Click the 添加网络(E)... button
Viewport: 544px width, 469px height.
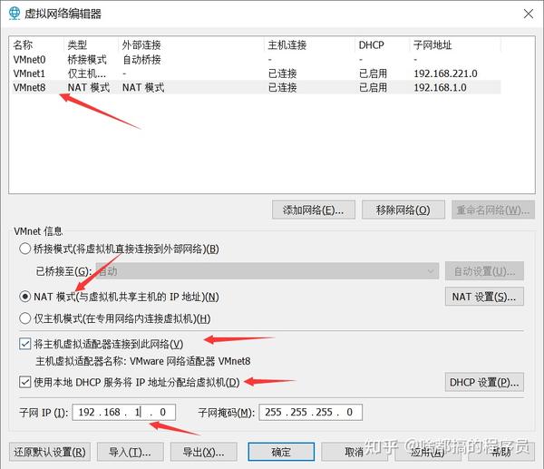pos(314,210)
